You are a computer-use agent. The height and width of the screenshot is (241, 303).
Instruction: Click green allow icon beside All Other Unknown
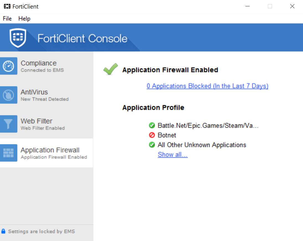[x=152, y=145]
